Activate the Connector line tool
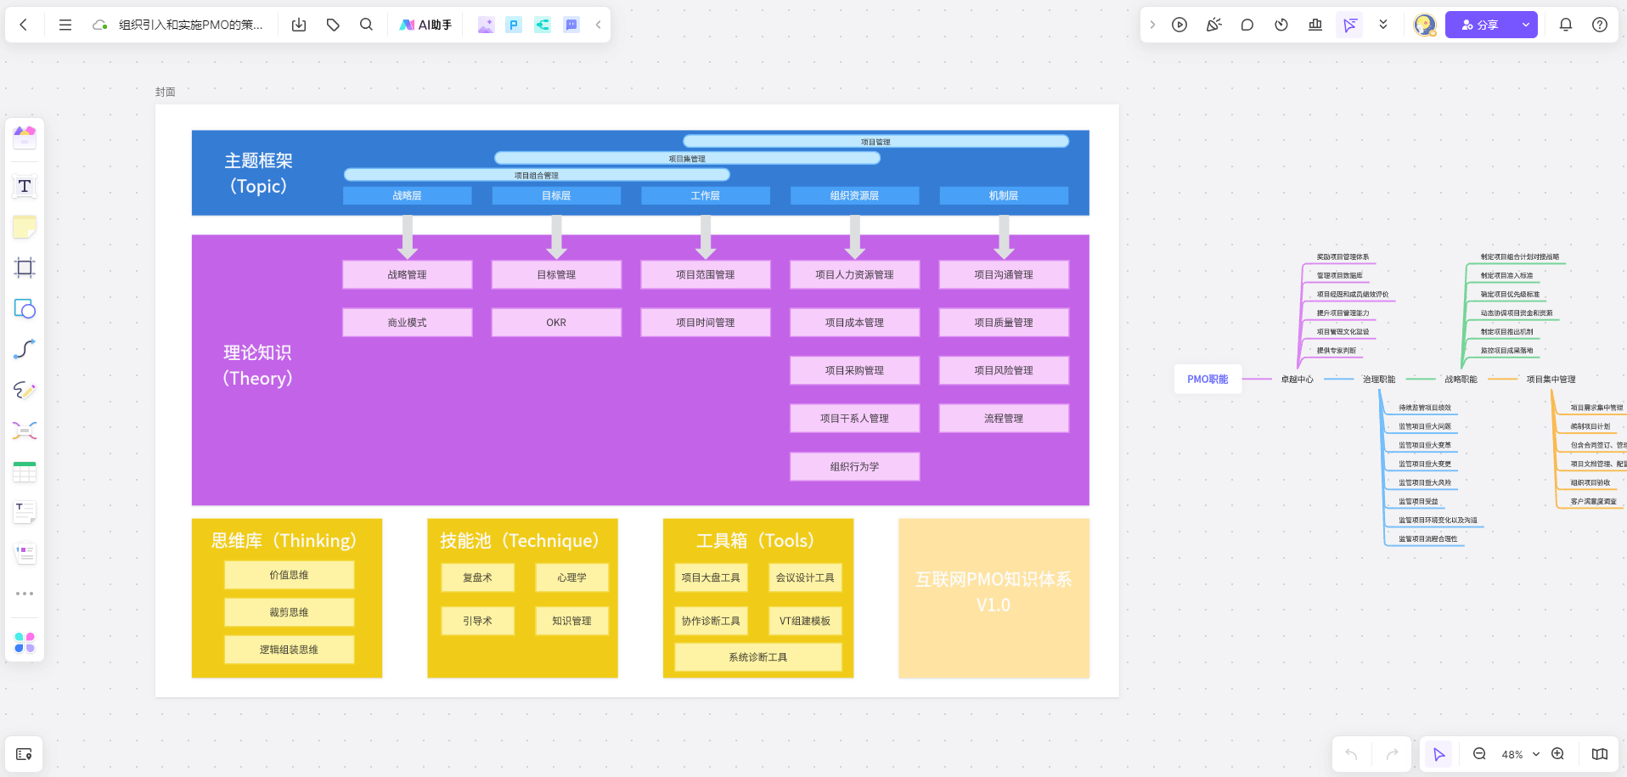Screen dimensions: 1627x777 pos(25,349)
